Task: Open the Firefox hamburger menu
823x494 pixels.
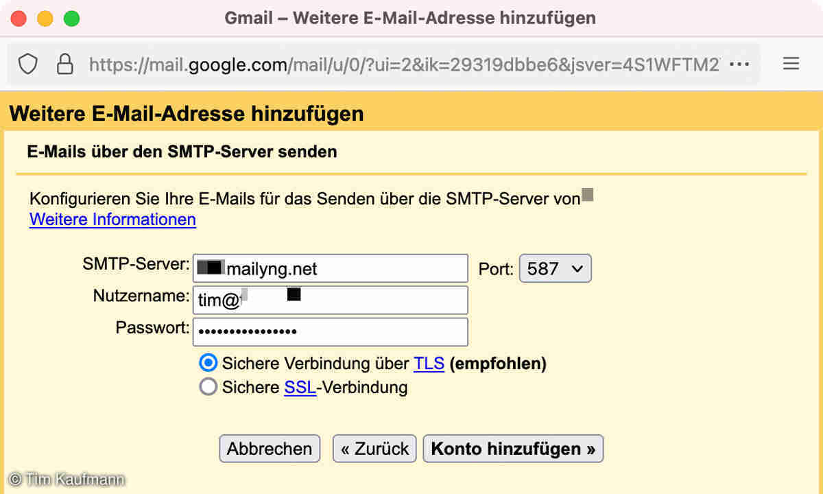Action: click(x=791, y=64)
